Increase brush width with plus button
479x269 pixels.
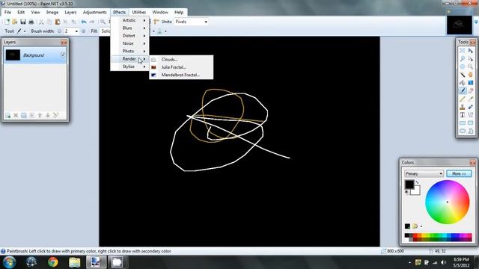point(83,31)
